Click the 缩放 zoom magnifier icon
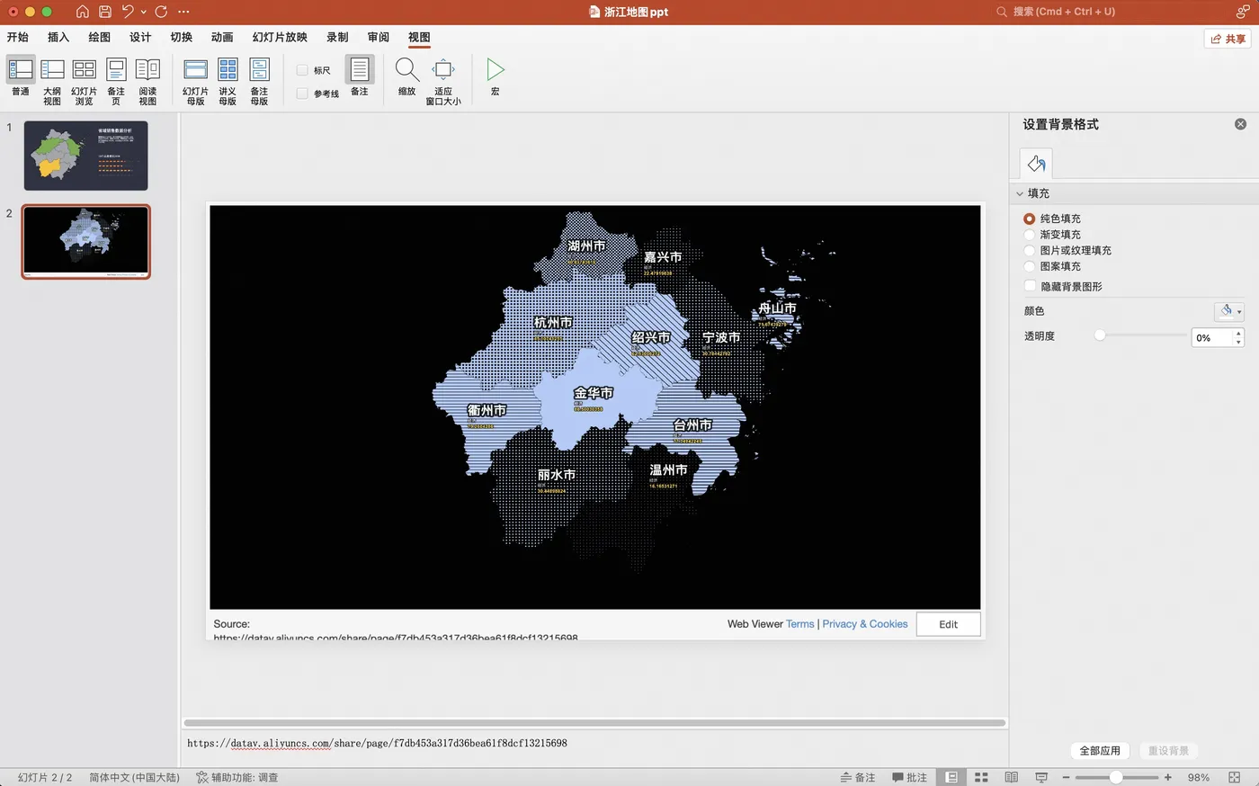Viewport: 1259px width, 786px height. pyautogui.click(x=407, y=77)
